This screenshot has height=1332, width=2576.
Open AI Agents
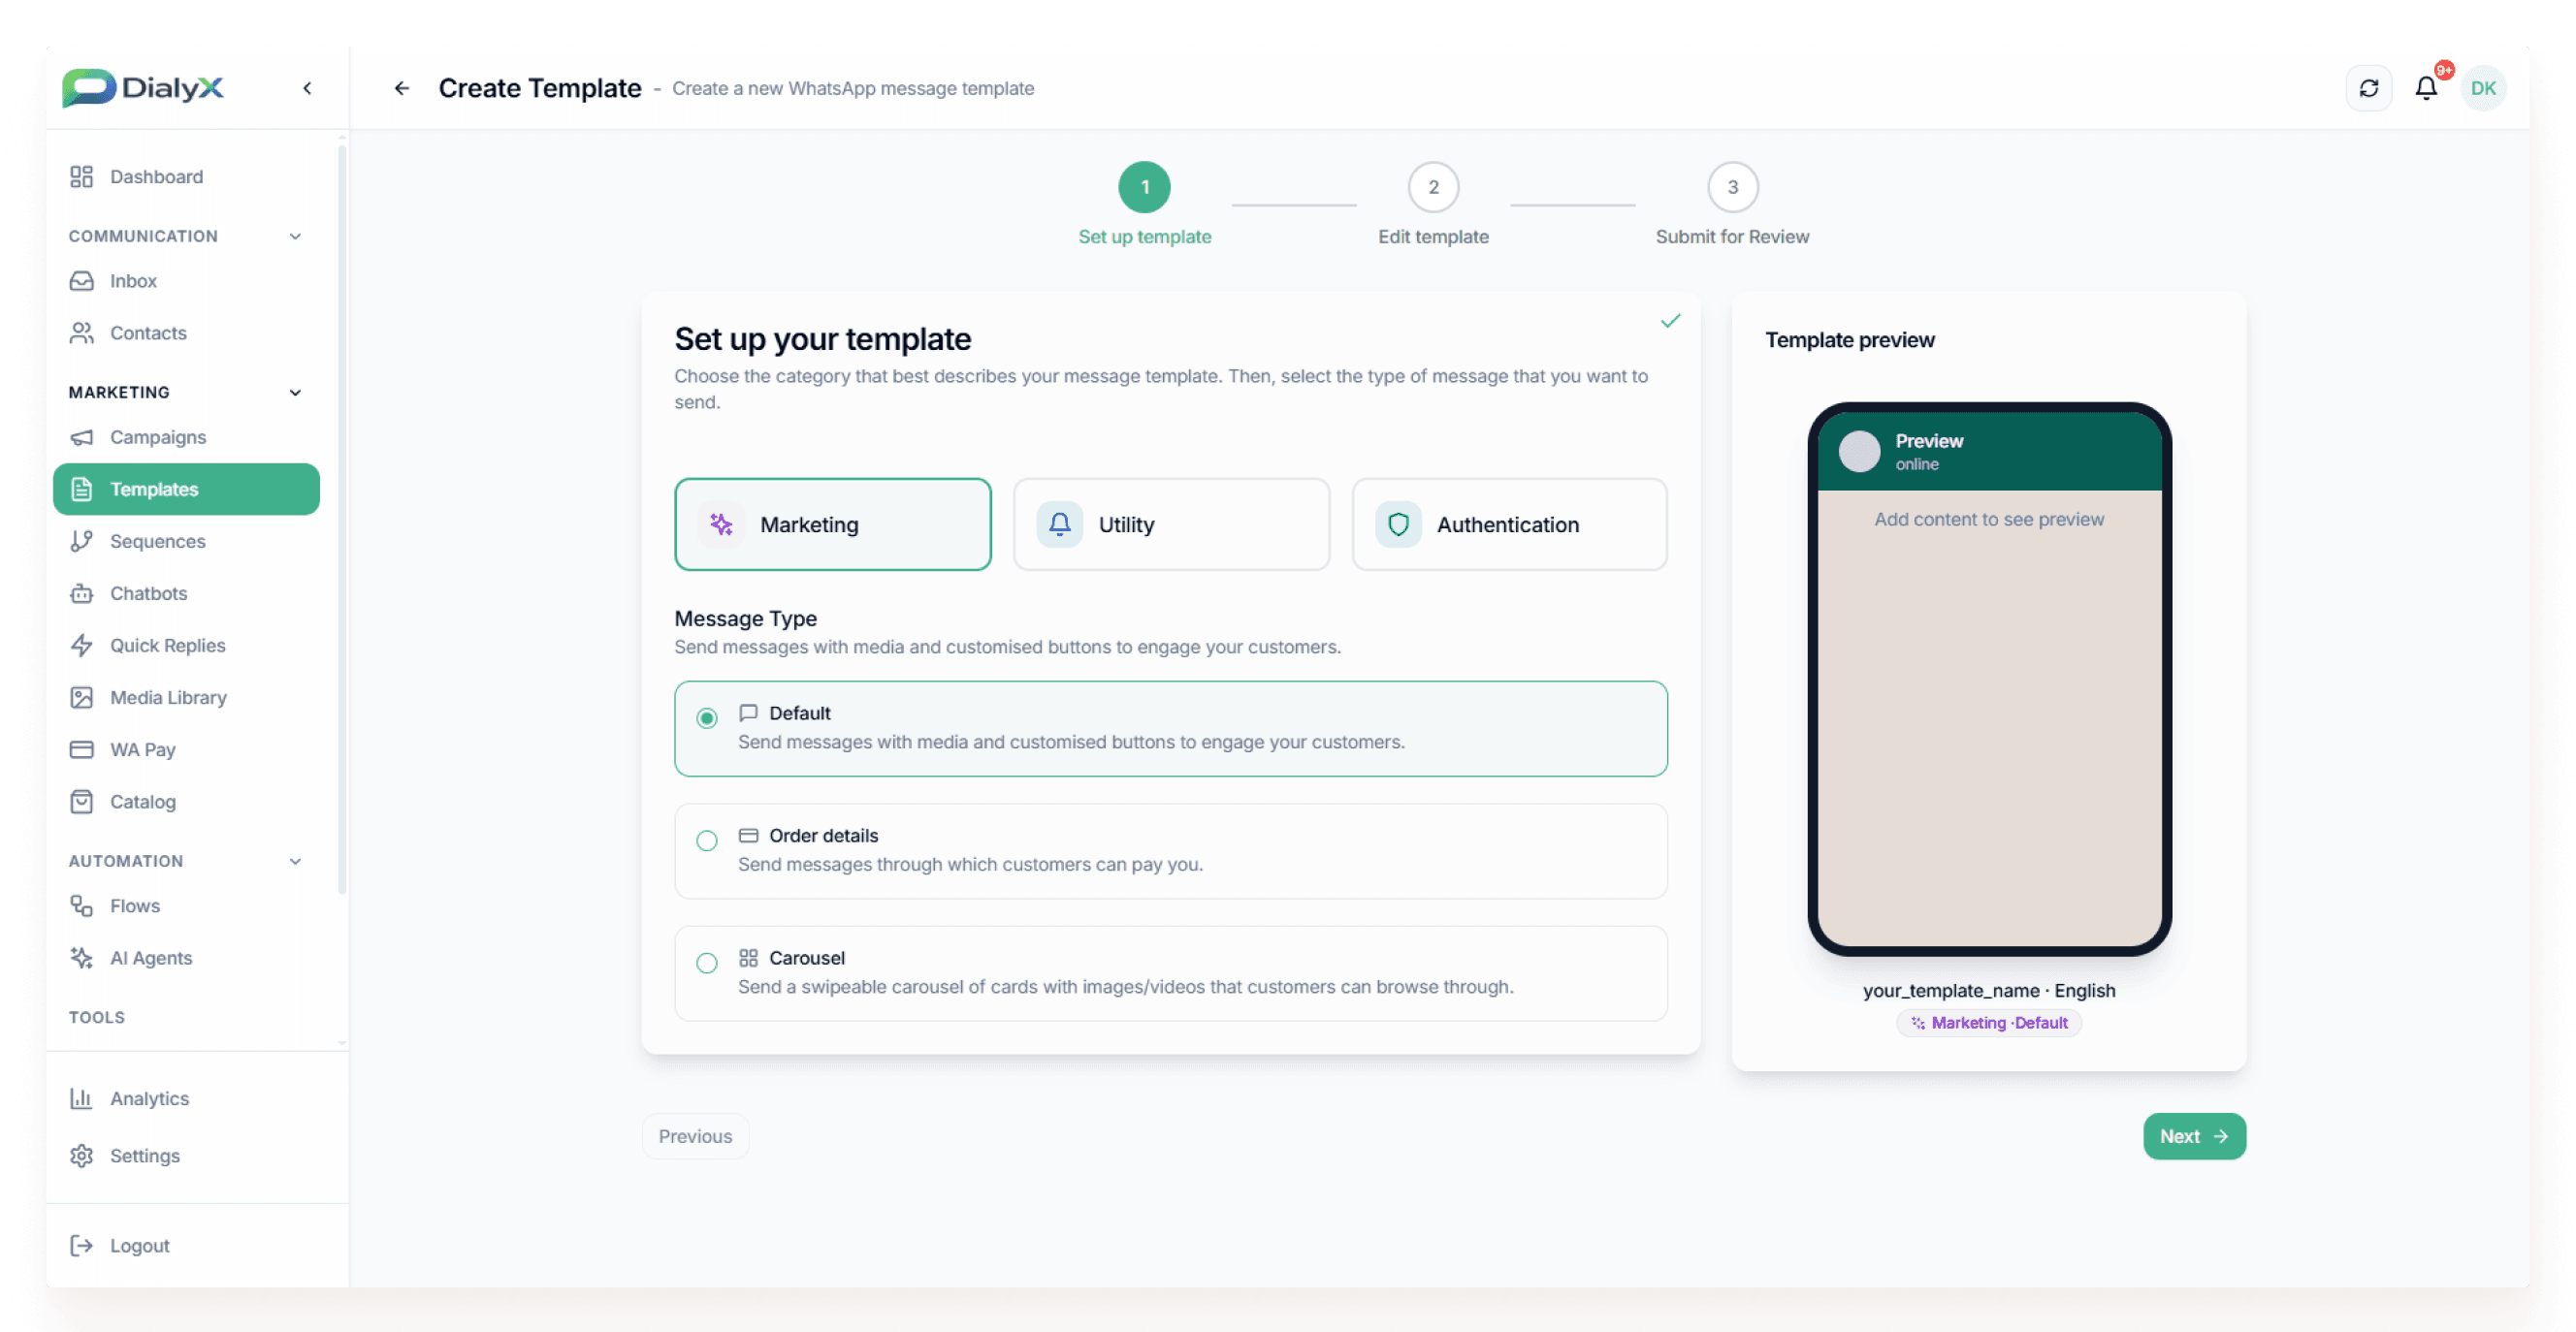coord(187,956)
